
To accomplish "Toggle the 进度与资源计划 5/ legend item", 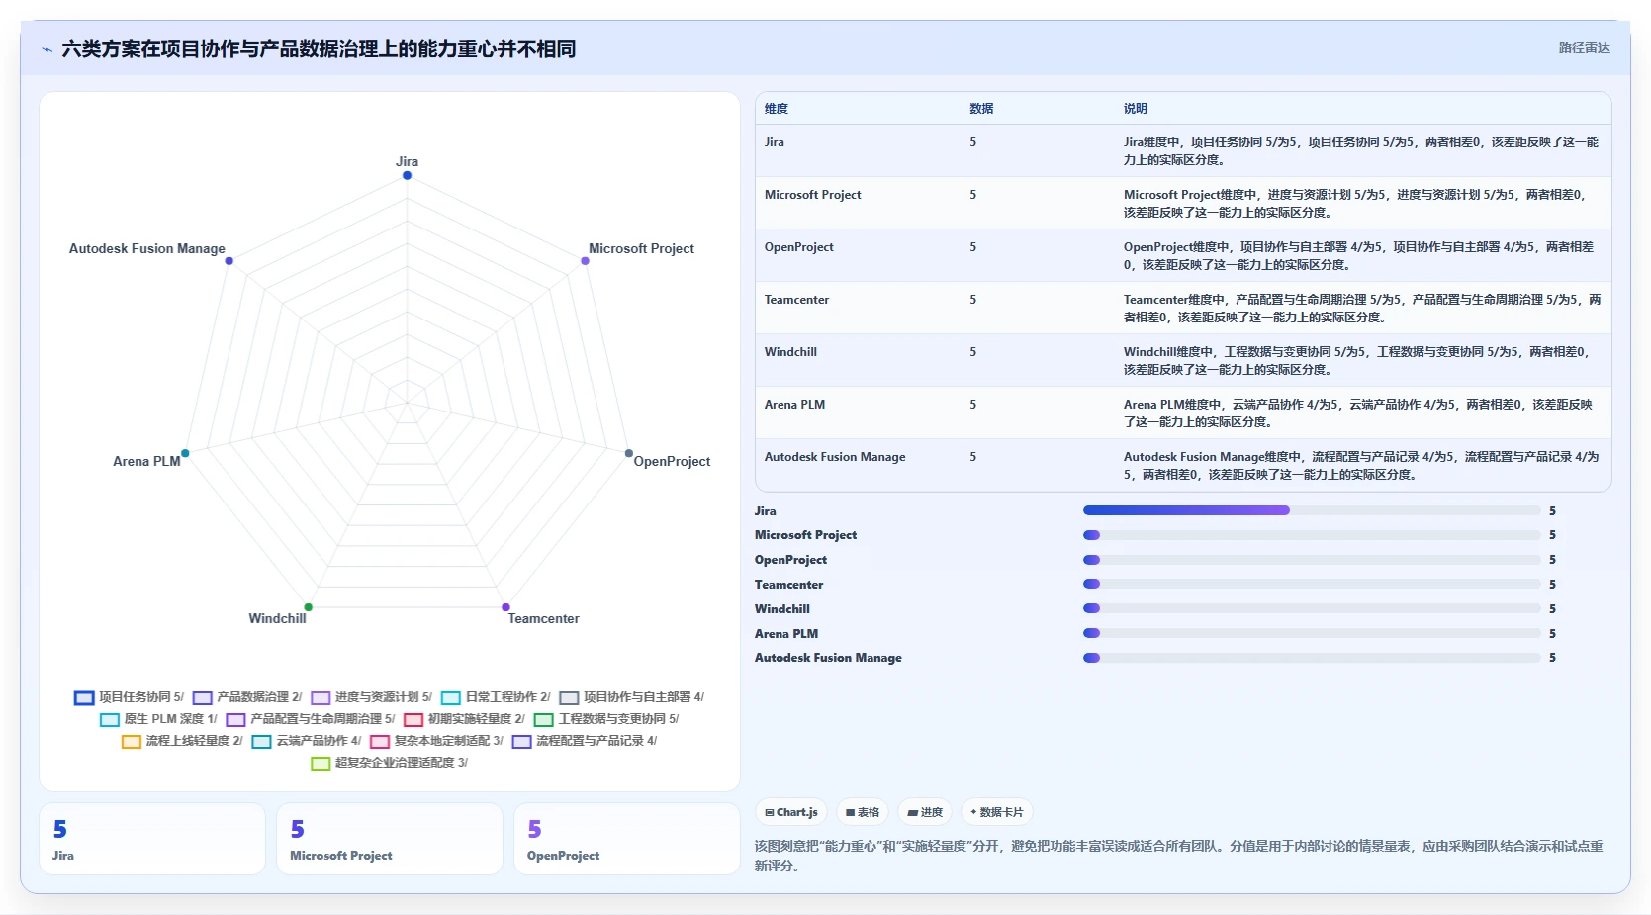I will pos(372,697).
